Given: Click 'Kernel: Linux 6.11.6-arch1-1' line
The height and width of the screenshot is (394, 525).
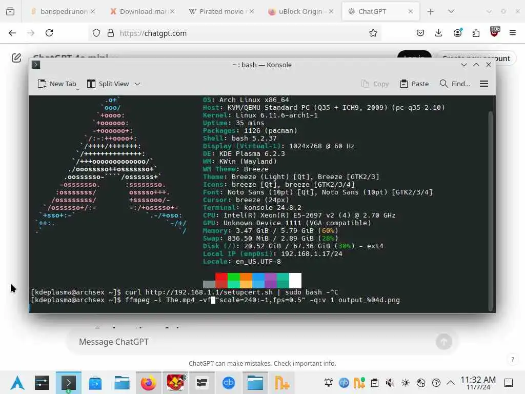Looking at the screenshot, I should pyautogui.click(x=260, y=115).
